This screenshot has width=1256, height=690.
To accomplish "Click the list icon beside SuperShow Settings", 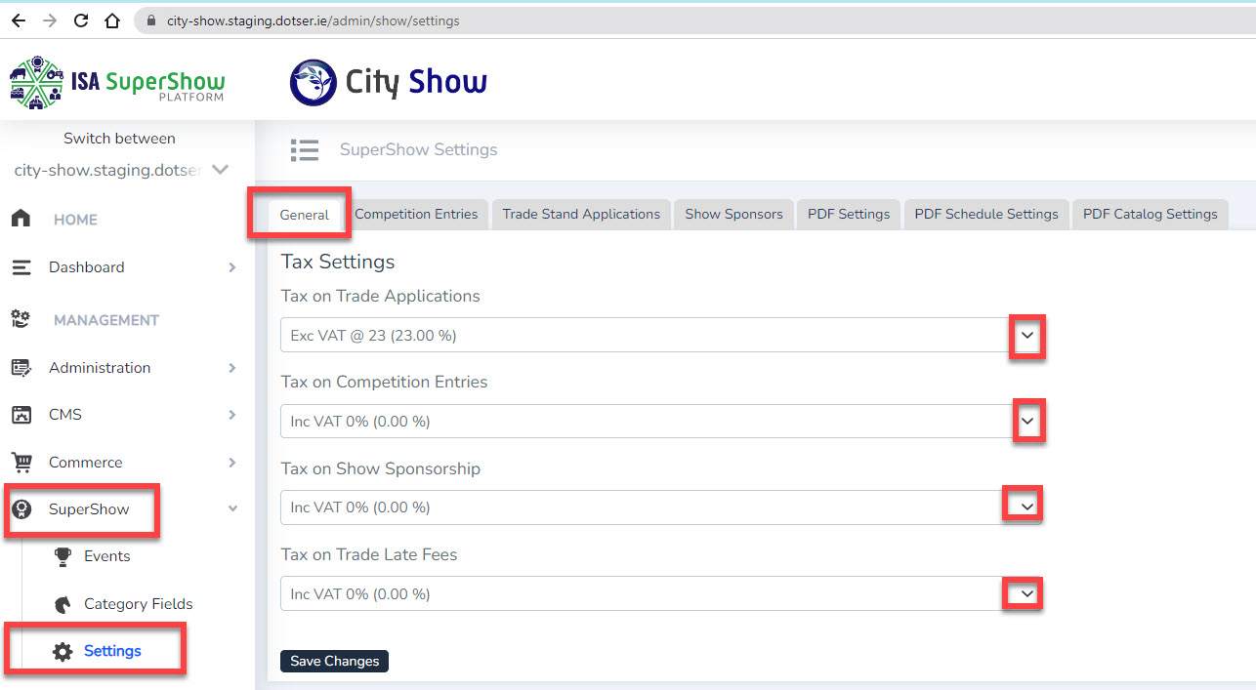I will (305, 149).
